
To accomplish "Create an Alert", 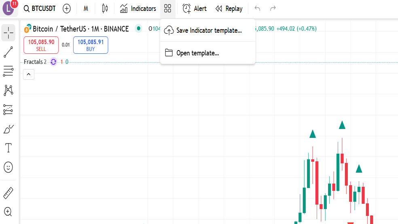I will 195,8.
